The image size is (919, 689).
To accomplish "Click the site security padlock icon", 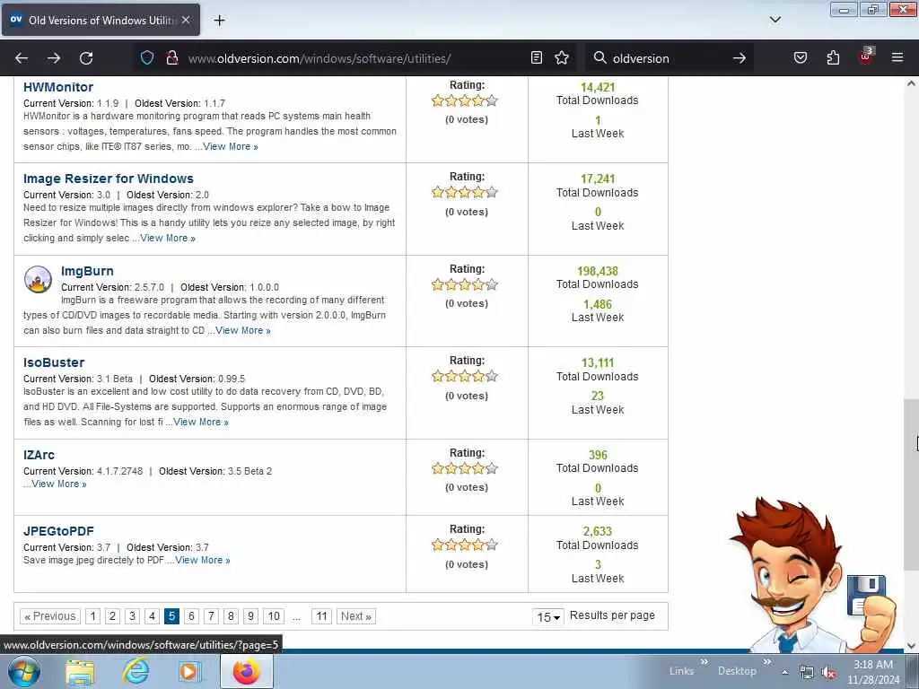I will click(x=171, y=57).
